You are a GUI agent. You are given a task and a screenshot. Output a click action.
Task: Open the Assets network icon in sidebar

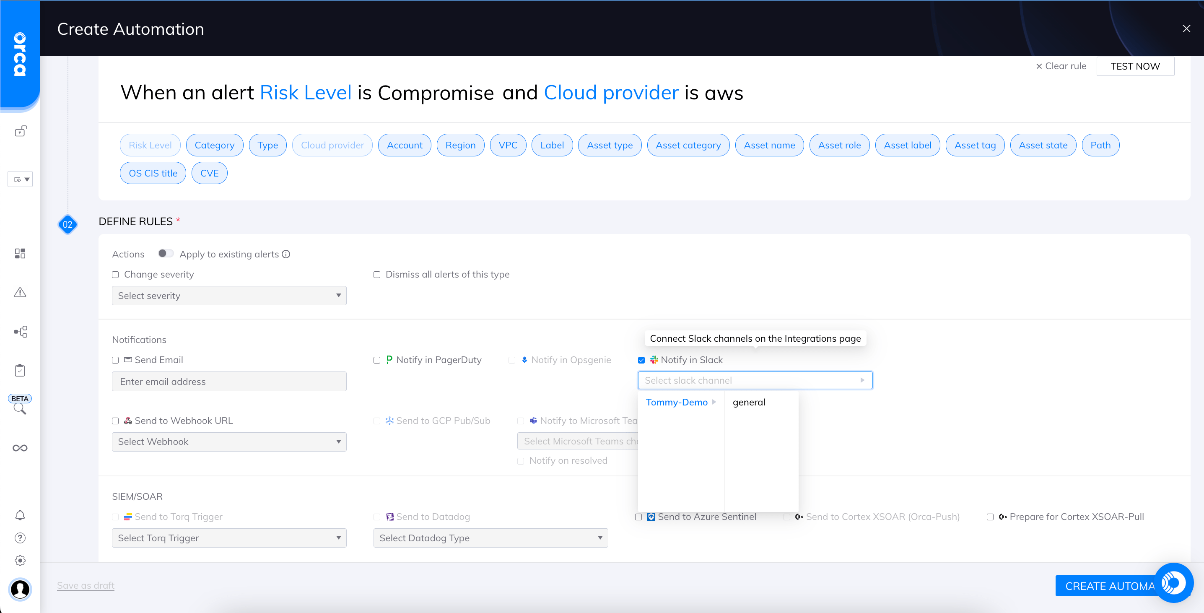(20, 332)
